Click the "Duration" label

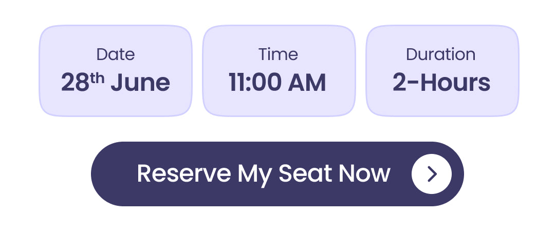(x=441, y=54)
